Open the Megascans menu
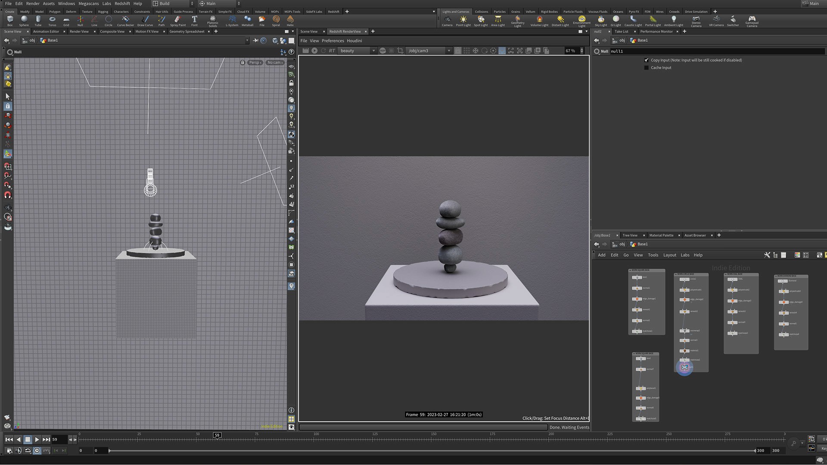Viewport: 827px width, 465px height. point(88,3)
